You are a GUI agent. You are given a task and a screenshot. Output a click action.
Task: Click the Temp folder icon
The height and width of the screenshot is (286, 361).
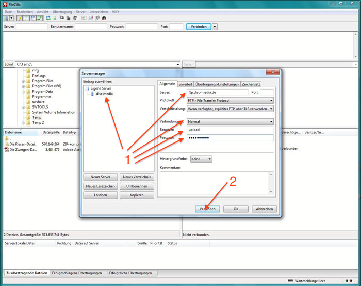click(28, 117)
